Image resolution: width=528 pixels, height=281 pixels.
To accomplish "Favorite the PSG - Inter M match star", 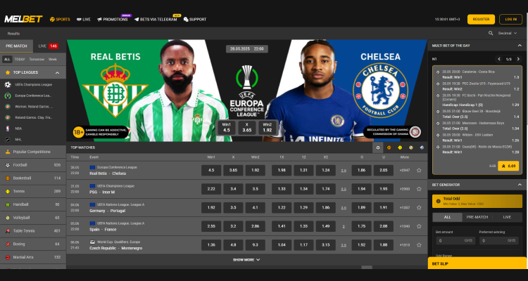I will [419, 189].
